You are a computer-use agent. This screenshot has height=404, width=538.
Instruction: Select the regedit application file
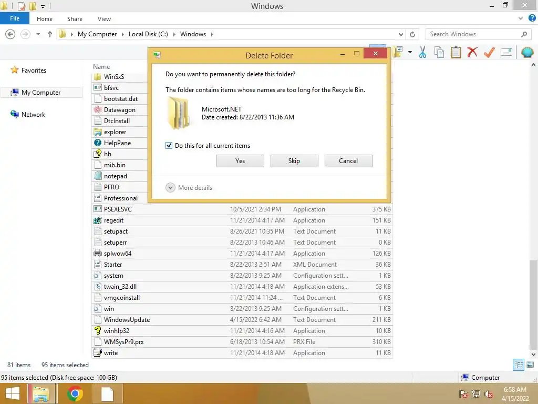pos(243,220)
